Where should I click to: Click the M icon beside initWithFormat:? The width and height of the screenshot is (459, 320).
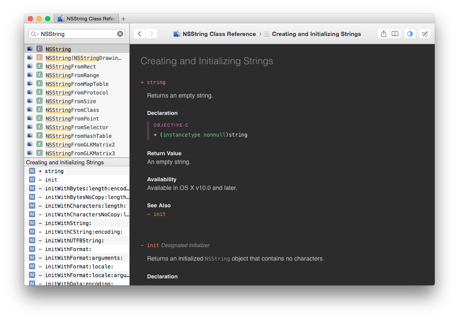click(x=32, y=249)
